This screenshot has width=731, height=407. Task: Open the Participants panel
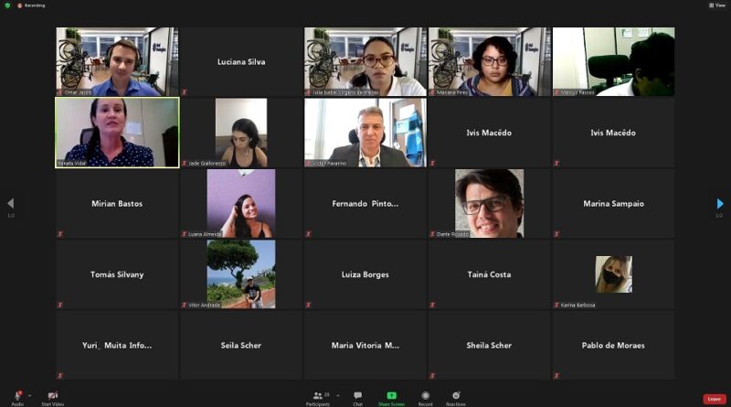coord(318,396)
